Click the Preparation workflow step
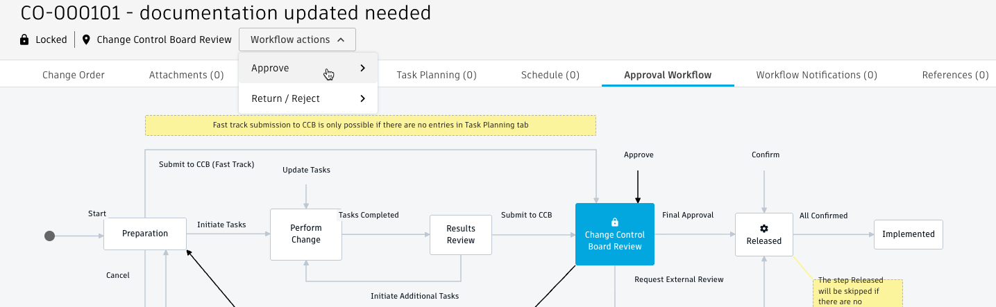 pos(145,234)
